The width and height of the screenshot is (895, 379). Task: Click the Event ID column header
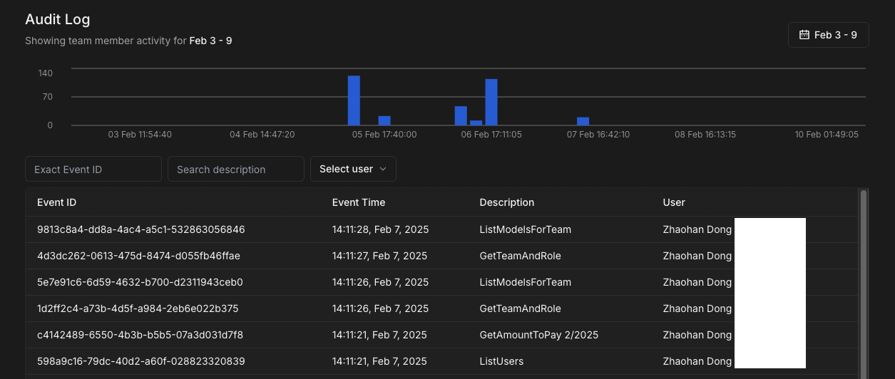(57, 202)
